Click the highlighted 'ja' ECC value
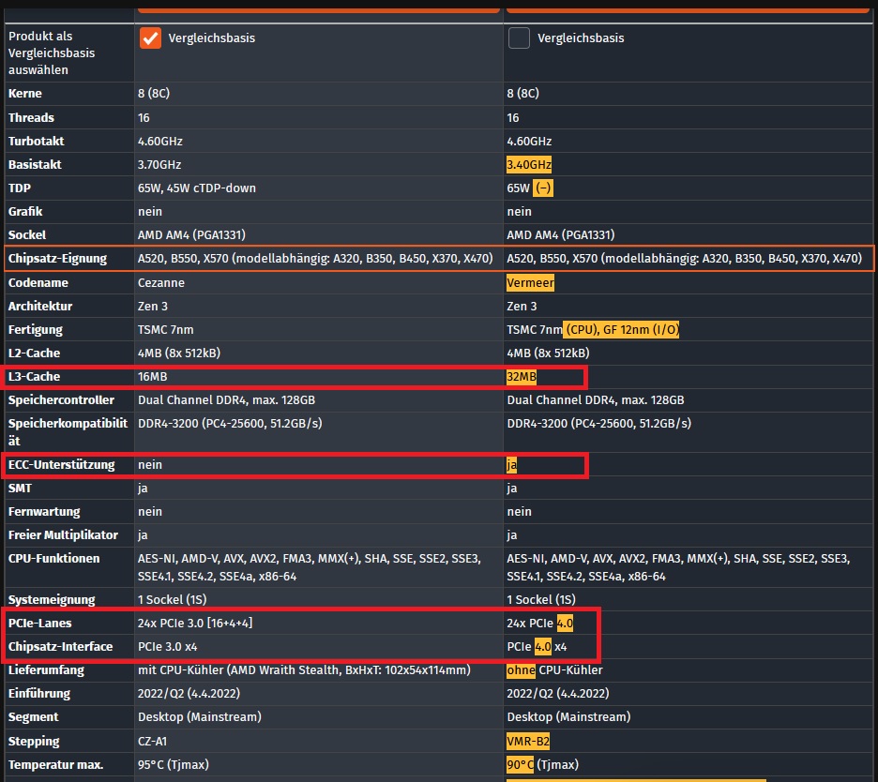Screen dimensions: 878x782 pyautogui.click(x=512, y=465)
